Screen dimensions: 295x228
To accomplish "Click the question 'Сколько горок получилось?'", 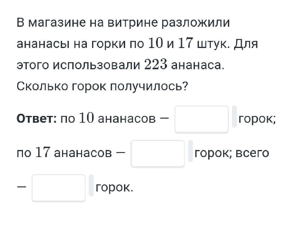I will (102, 86).
